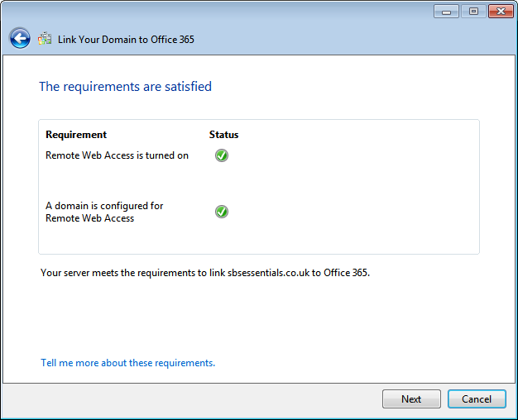The height and width of the screenshot is (420, 518).
Task: Click the wizard icon beside the window title
Action: [x=45, y=39]
